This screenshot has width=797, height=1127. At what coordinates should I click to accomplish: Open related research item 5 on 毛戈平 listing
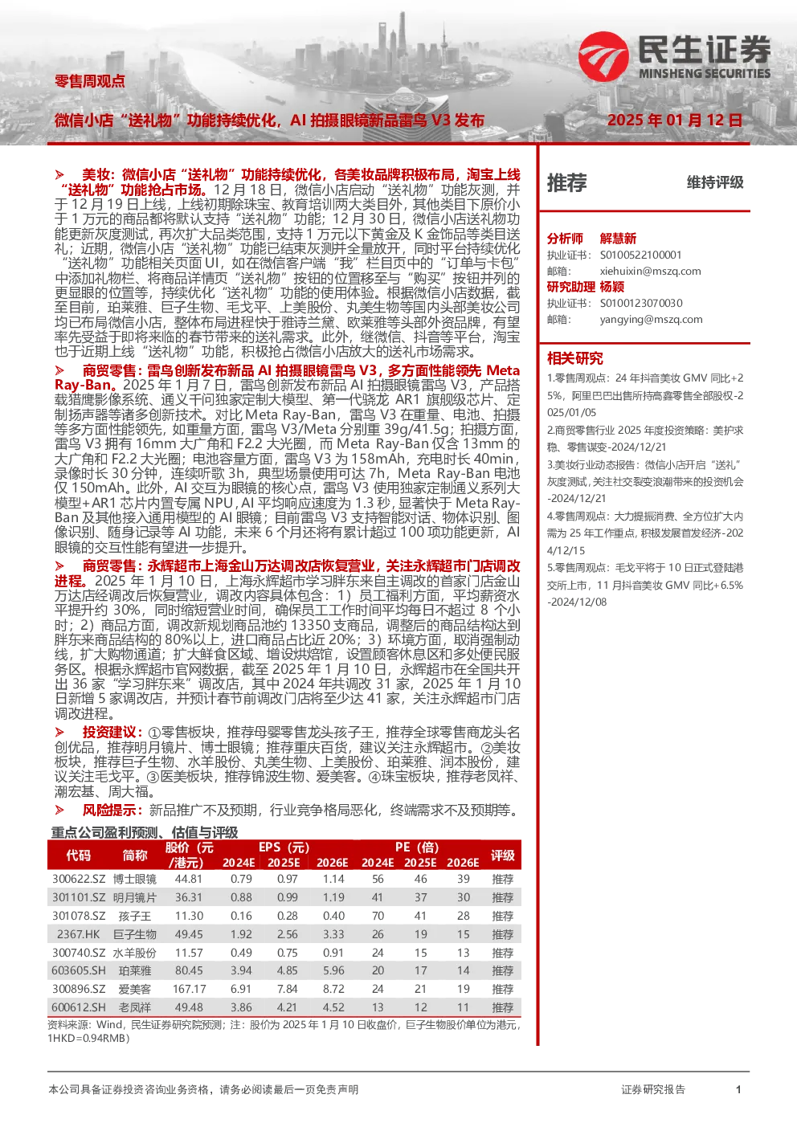[x=645, y=585]
